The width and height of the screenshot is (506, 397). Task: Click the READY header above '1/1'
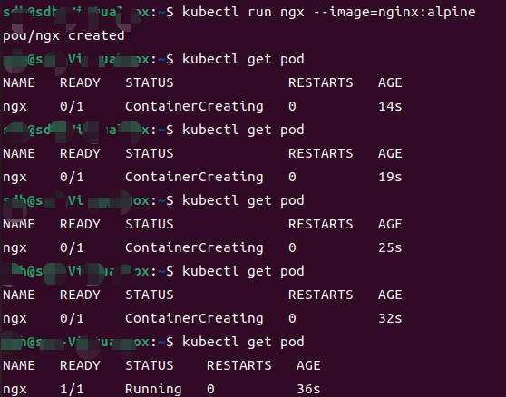[x=80, y=365]
